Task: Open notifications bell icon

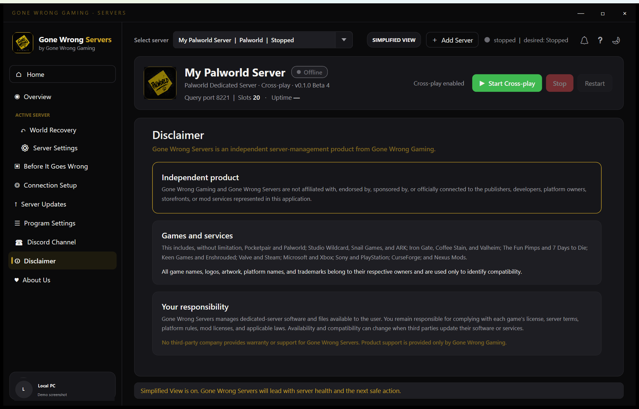Action: tap(584, 40)
